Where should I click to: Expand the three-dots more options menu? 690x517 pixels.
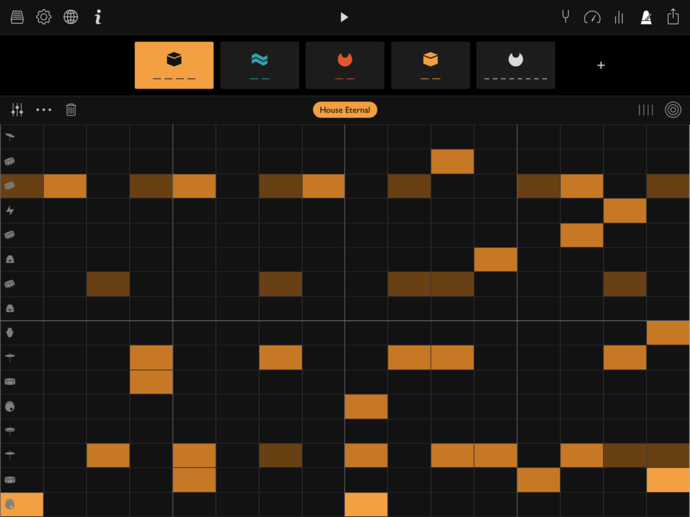click(x=44, y=110)
